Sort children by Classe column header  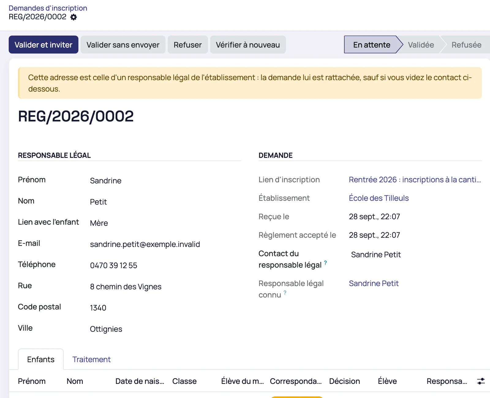(184, 381)
